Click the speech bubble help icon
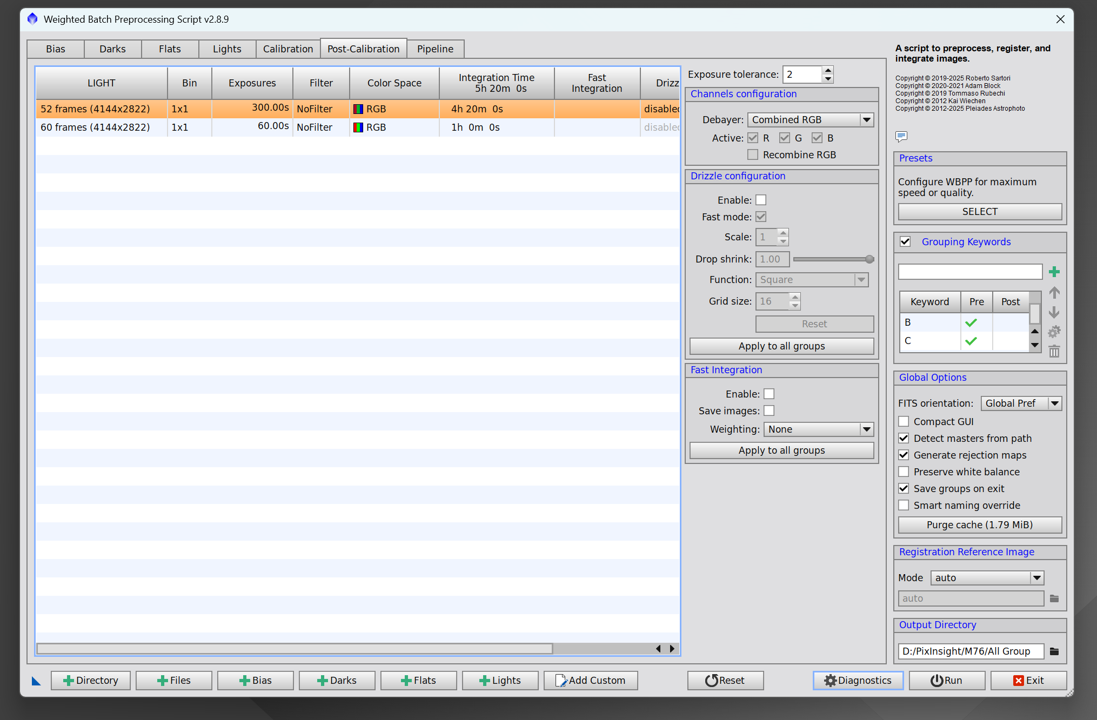The height and width of the screenshot is (720, 1097). (x=901, y=136)
